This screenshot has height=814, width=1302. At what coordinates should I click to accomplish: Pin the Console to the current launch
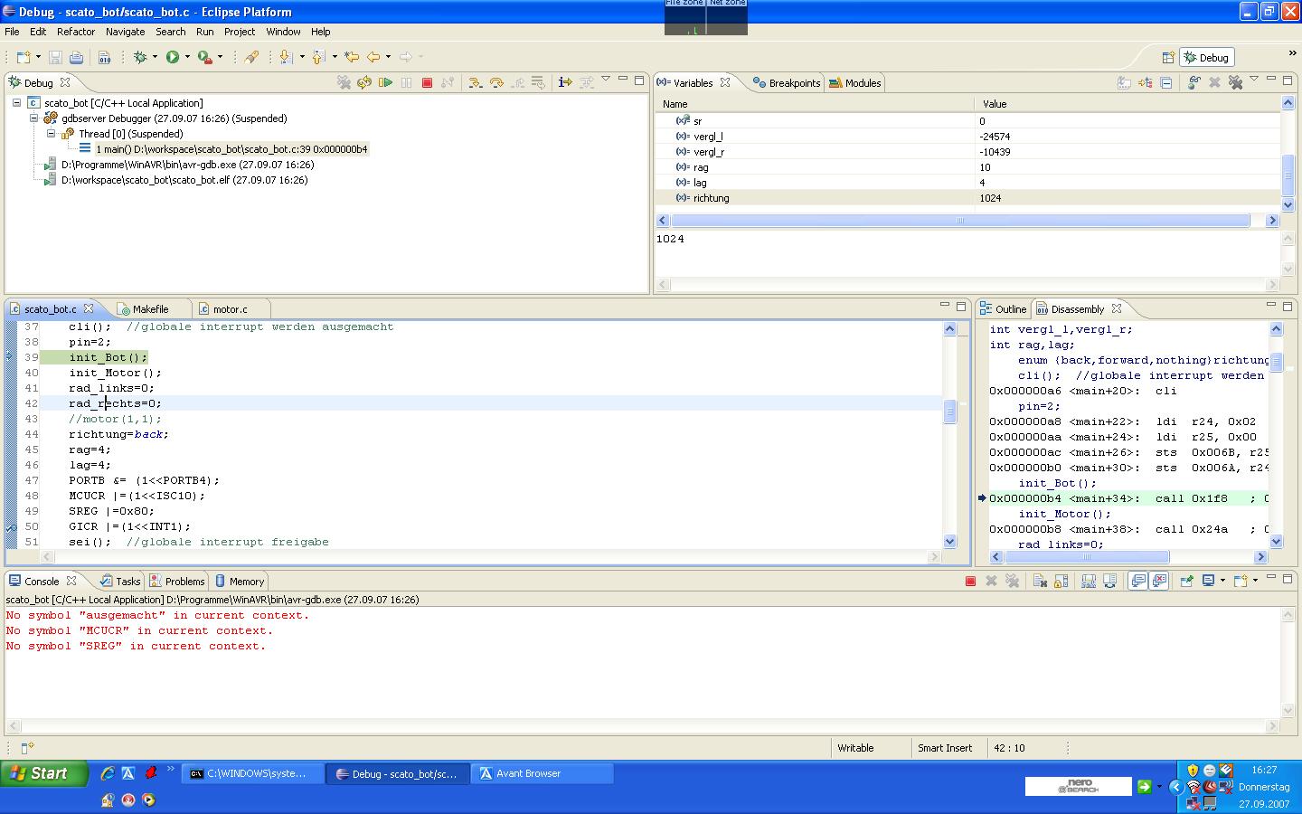point(1187,581)
